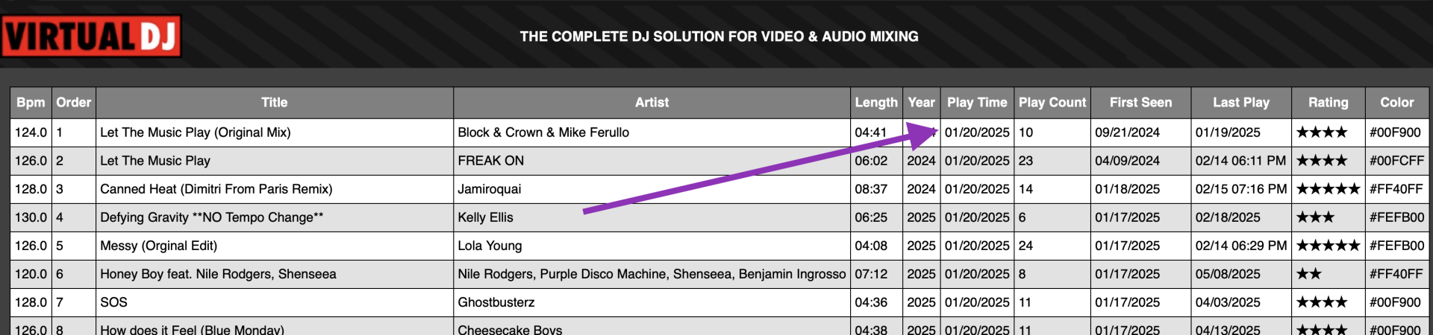Click the Title column header
The height and width of the screenshot is (335, 1433).
[274, 103]
